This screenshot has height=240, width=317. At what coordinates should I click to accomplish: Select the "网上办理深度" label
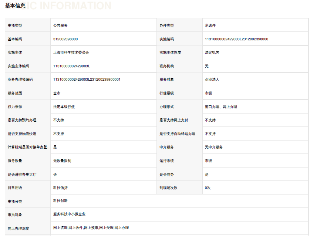[x=18, y=229]
